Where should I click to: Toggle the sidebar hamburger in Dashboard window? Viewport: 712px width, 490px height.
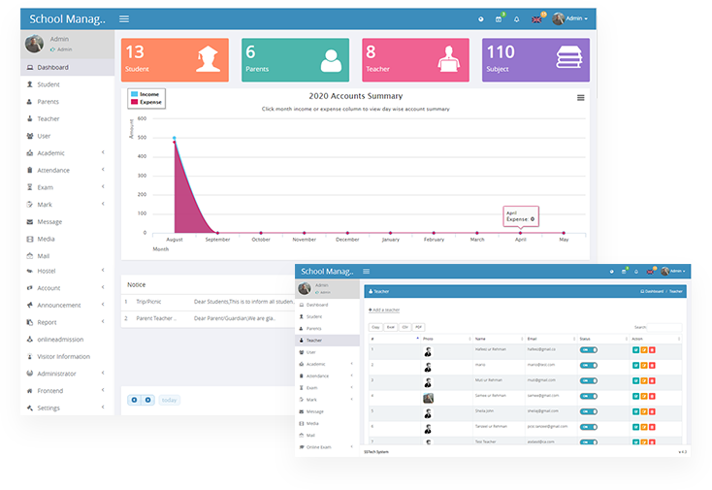[124, 19]
